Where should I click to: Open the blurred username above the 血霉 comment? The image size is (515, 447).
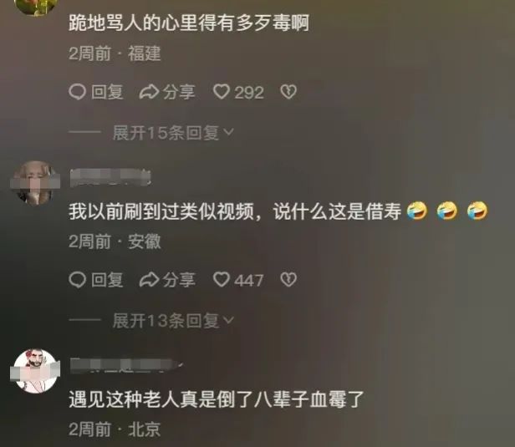pyautogui.click(x=126, y=366)
